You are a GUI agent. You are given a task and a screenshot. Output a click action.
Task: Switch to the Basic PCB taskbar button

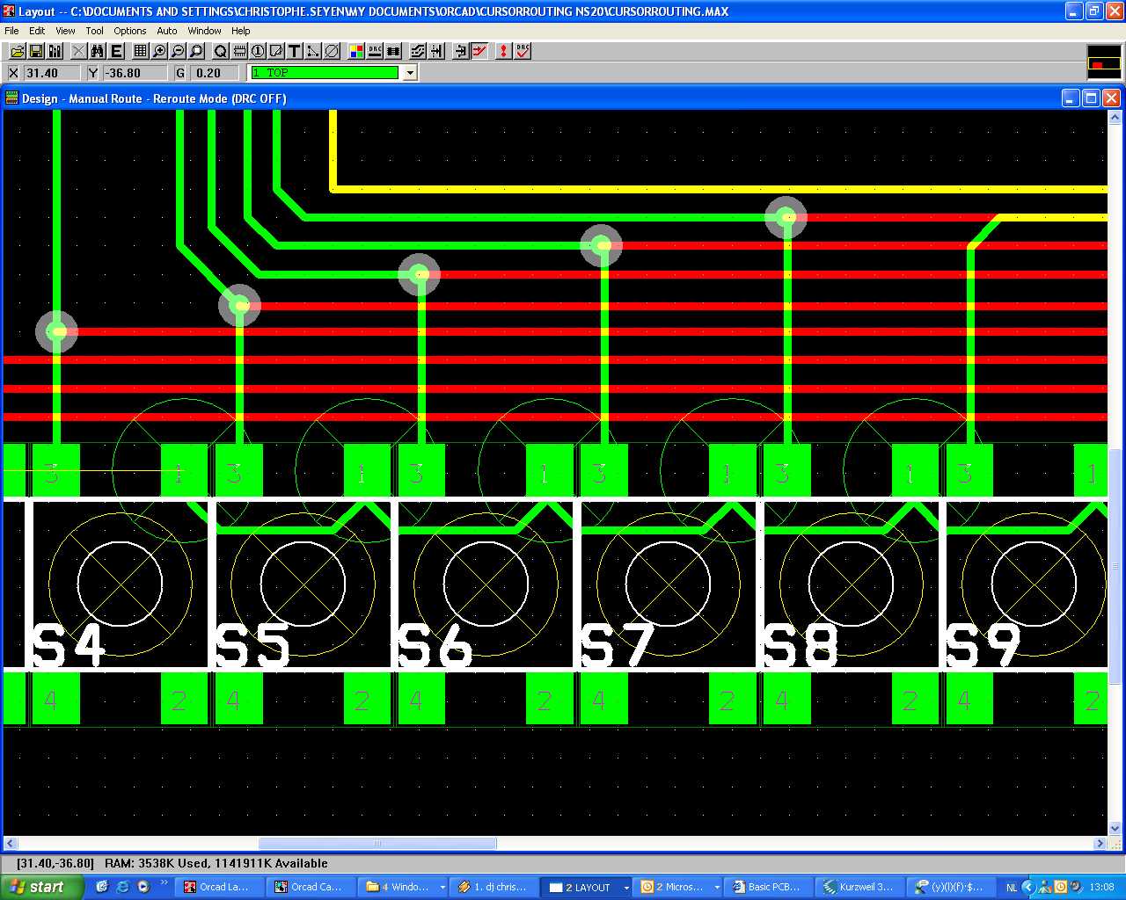[766, 887]
